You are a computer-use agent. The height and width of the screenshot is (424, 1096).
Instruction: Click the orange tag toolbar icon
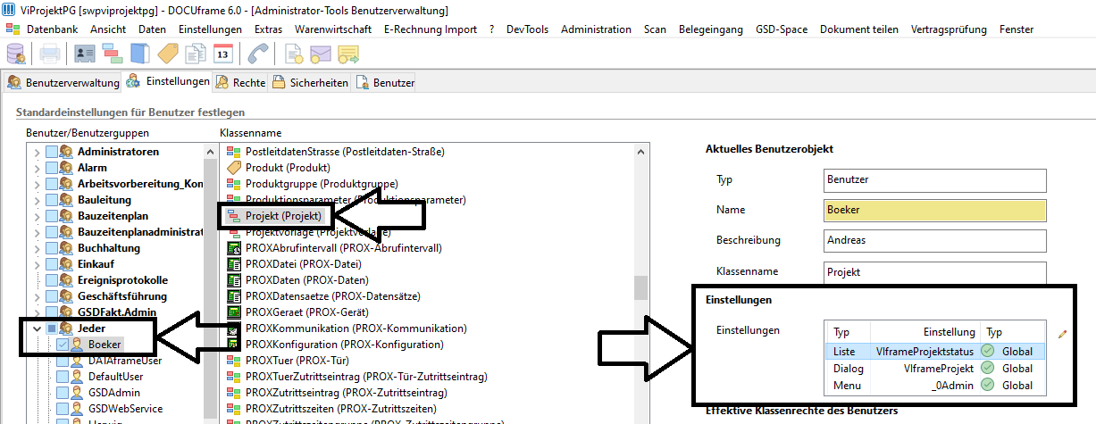[x=168, y=54]
